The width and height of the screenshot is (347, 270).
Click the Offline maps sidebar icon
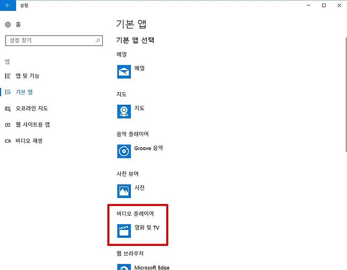[8, 108]
